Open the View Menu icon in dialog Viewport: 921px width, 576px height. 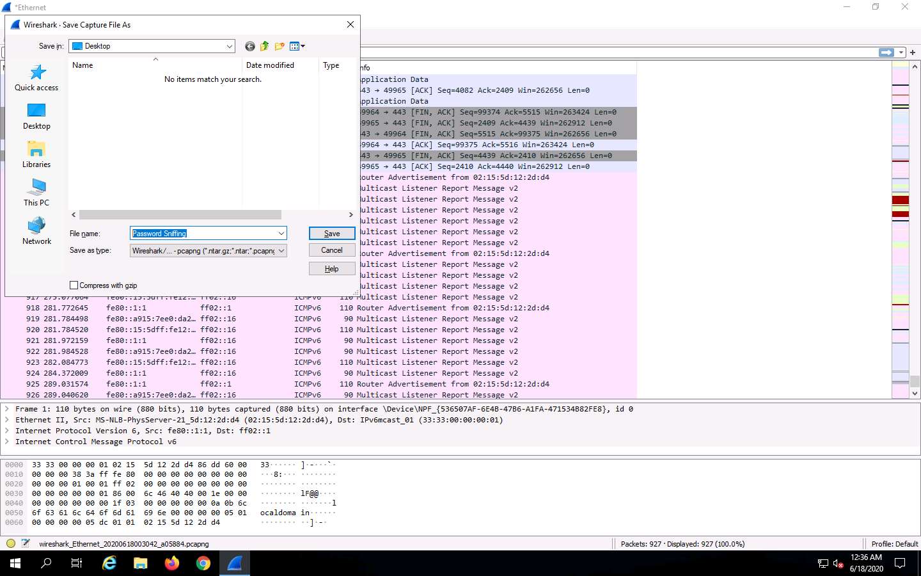coord(297,46)
